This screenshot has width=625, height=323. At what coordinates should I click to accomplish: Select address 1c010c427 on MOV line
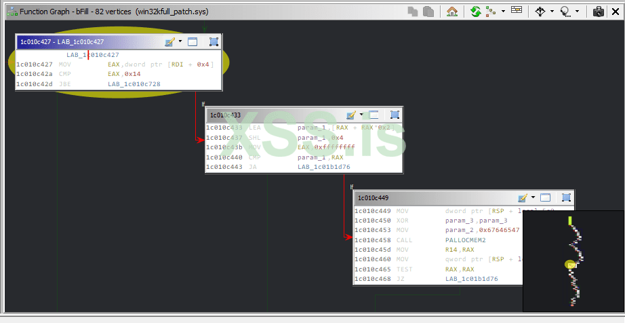[35, 64]
